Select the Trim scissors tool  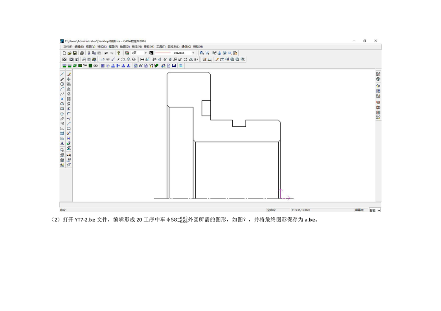click(x=69, y=109)
